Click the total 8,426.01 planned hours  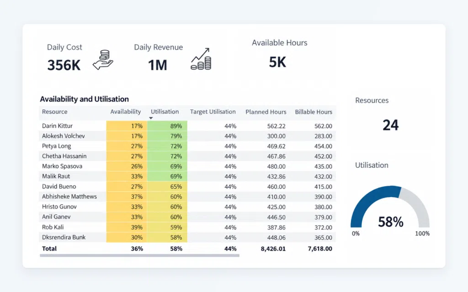pos(273,249)
